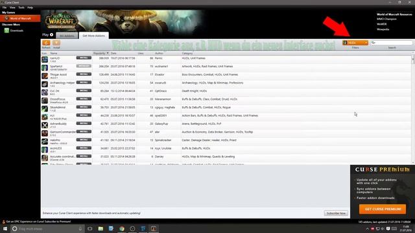
Task: Click the addon list vertical scrollbar
Action: (413, 108)
